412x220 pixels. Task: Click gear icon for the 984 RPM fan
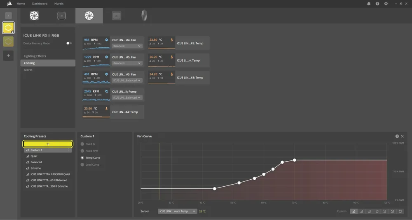click(106, 40)
